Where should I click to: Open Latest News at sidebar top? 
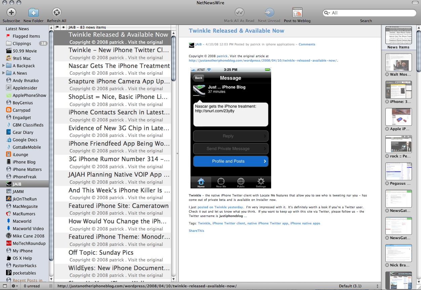(x=17, y=29)
